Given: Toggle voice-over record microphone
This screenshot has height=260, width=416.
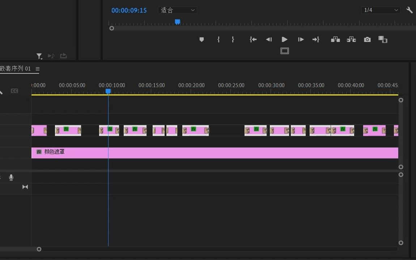Looking at the screenshot, I should tap(11, 177).
